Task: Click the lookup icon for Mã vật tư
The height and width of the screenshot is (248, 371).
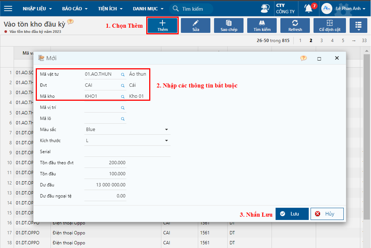Action: pyautogui.click(x=123, y=75)
